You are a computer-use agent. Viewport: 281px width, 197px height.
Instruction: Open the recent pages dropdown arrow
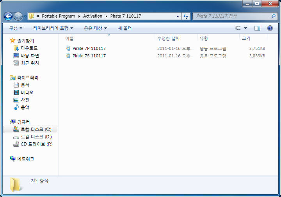click(x=25, y=16)
